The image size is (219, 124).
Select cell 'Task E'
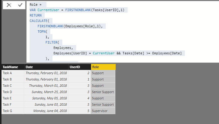pyautogui.click(x=13, y=98)
